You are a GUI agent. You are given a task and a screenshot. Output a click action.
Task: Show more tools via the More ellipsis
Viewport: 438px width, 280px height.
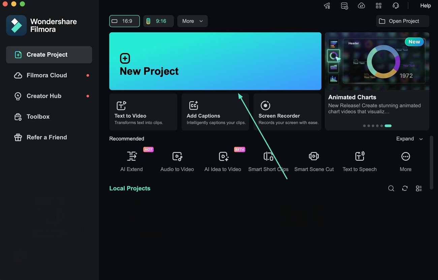(405, 161)
